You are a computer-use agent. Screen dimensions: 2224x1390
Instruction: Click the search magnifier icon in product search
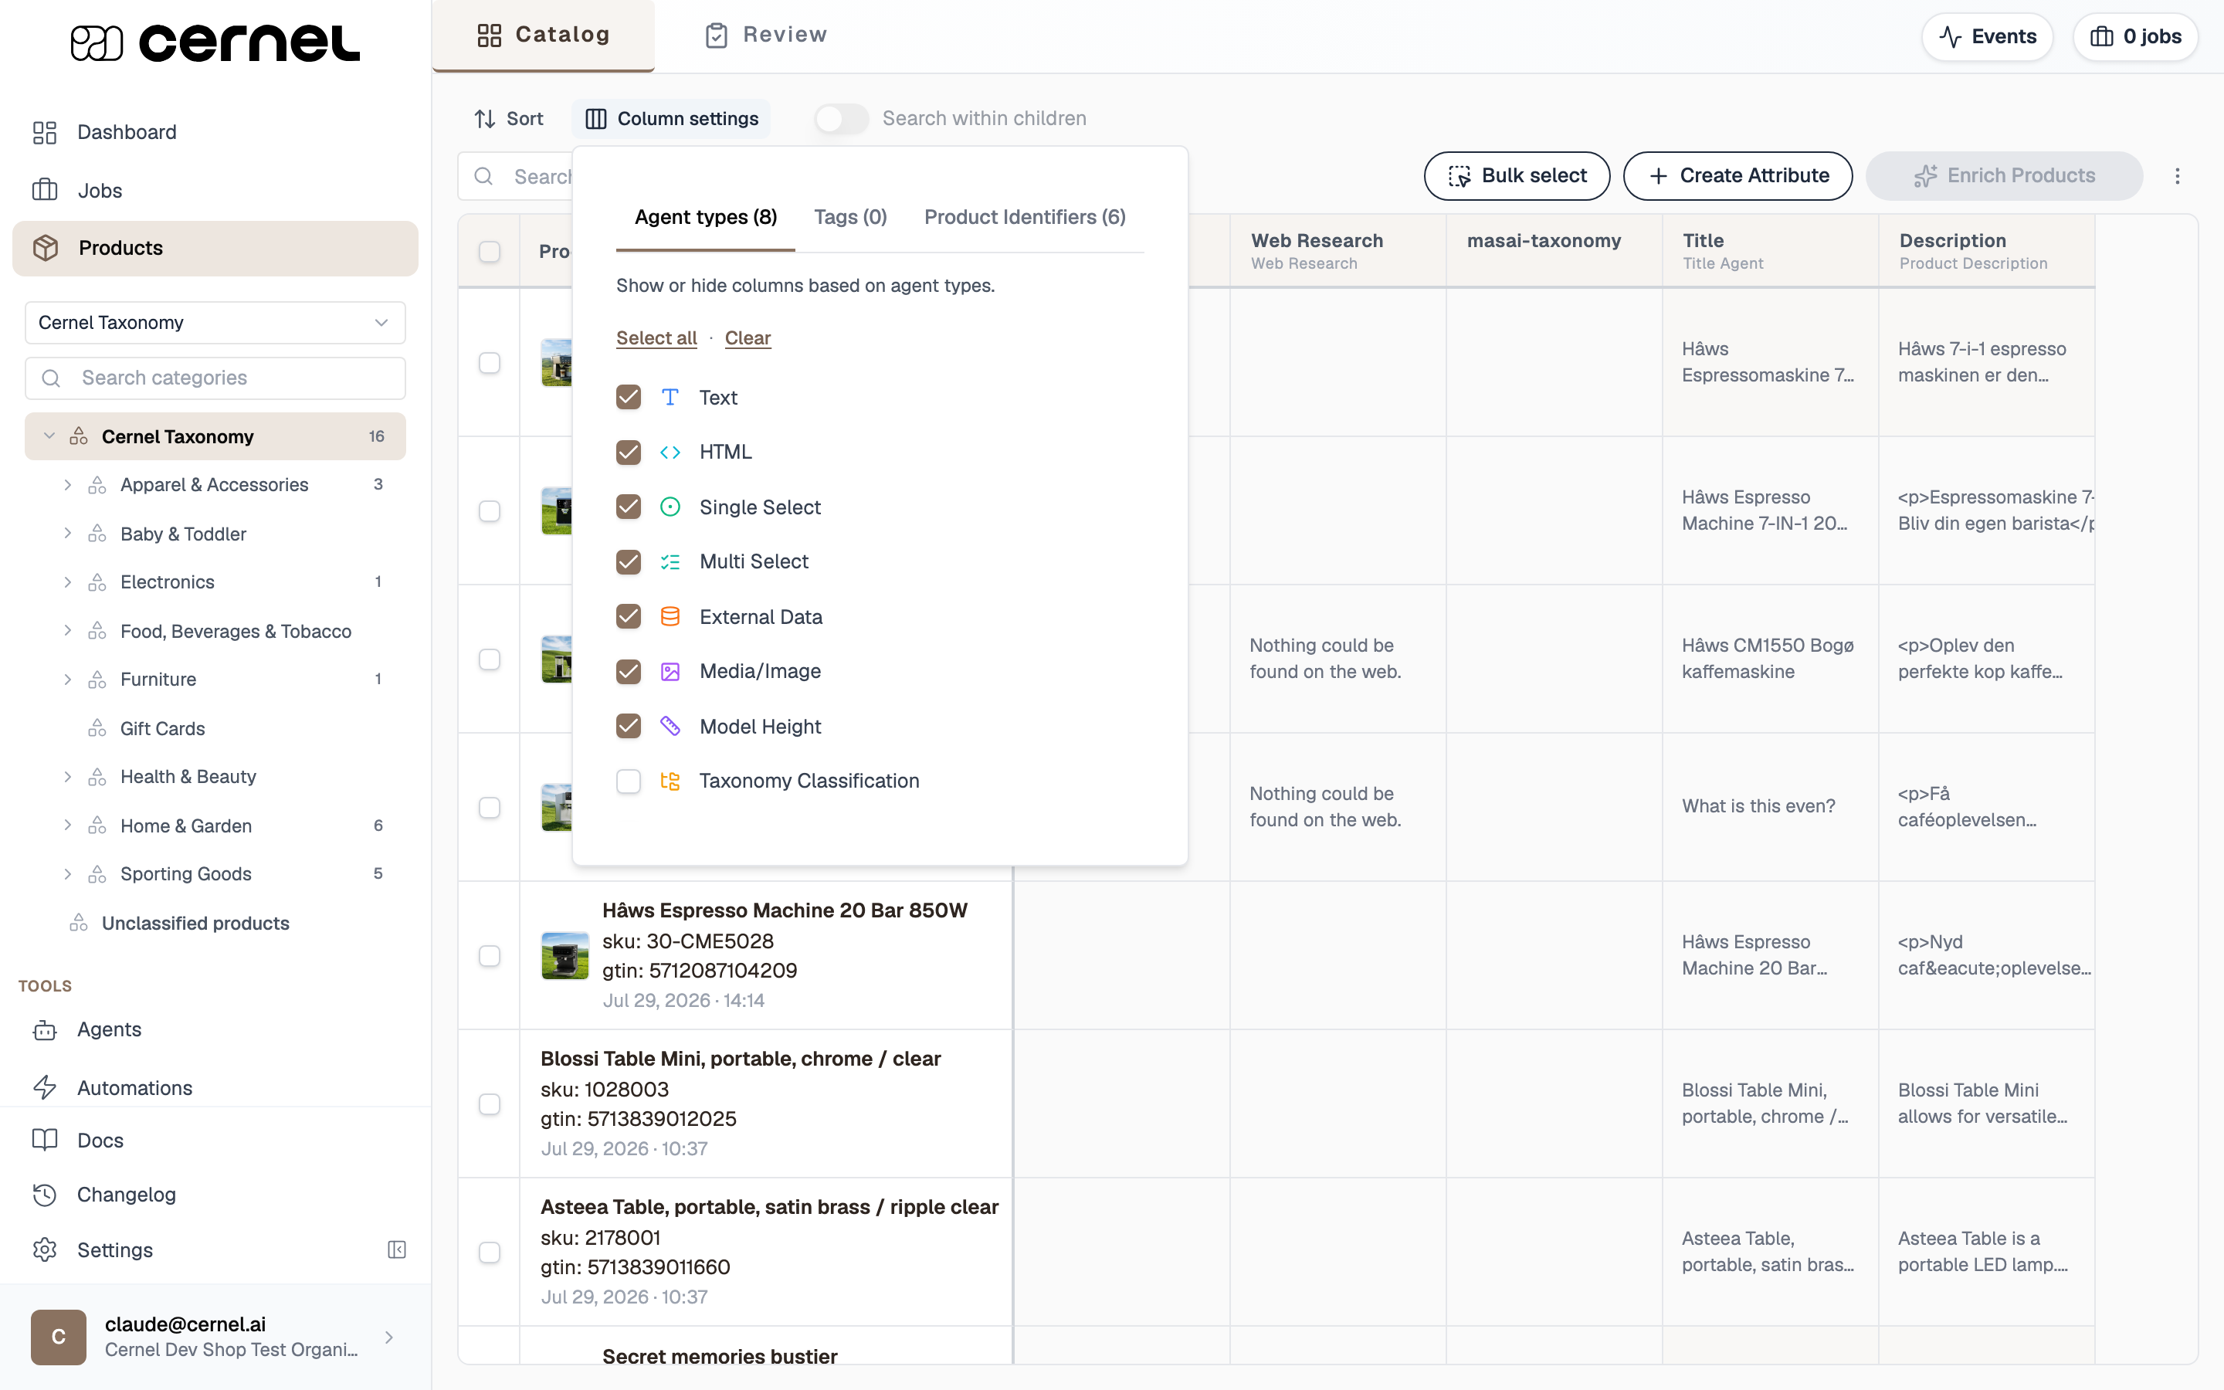483,175
